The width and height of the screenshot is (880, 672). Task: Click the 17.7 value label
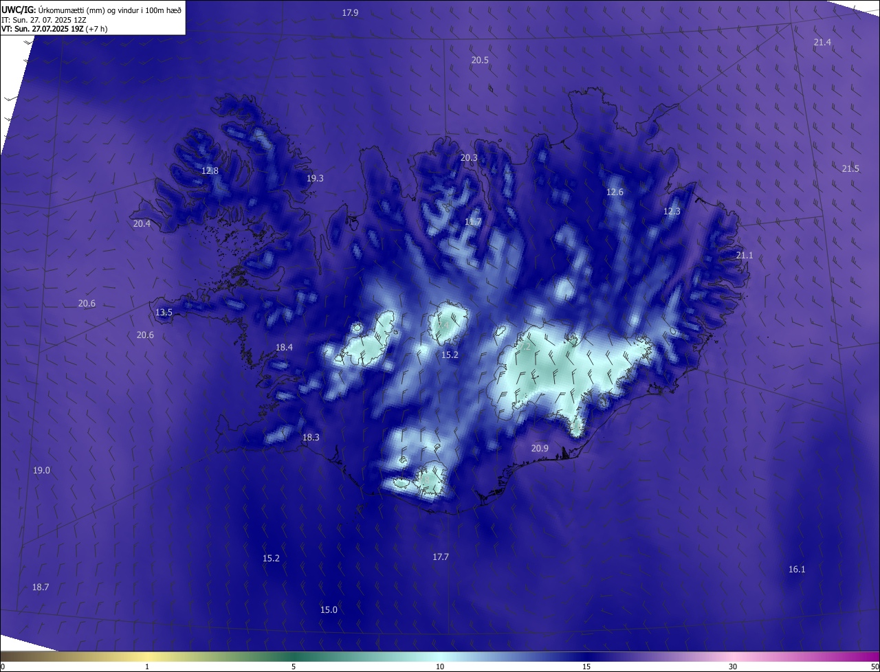pyautogui.click(x=441, y=557)
